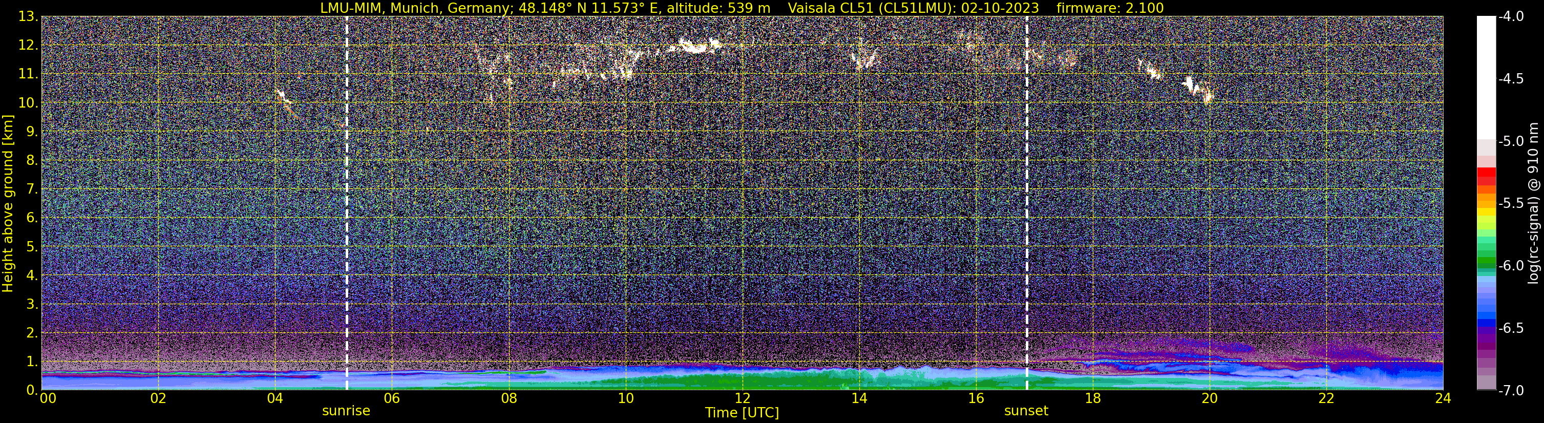Click the '10' time axis tick label
Viewport: 1544px width, 423px height.
[626, 398]
